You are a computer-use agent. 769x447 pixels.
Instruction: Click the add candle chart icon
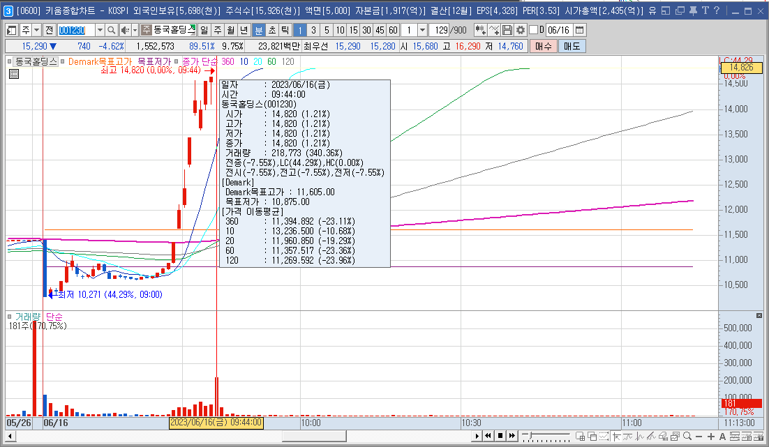pos(480,30)
